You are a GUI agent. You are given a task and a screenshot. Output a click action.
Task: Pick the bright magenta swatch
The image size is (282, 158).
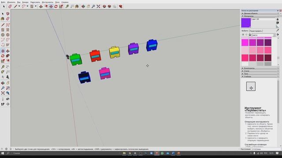(x=245, y=43)
